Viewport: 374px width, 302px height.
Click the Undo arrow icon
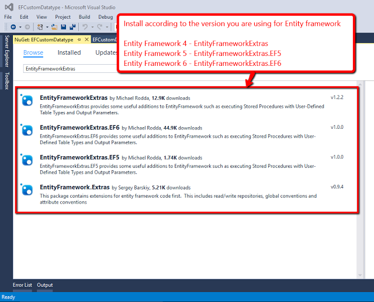coord(85,27)
